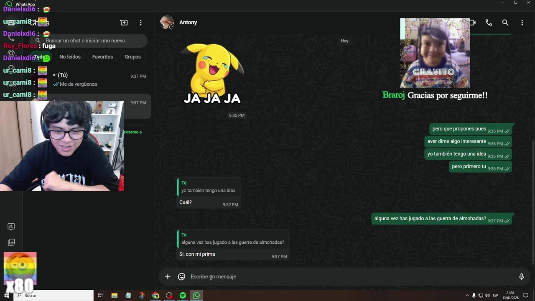
Task: Open Task View on the taskbar
Action: click(x=100, y=296)
